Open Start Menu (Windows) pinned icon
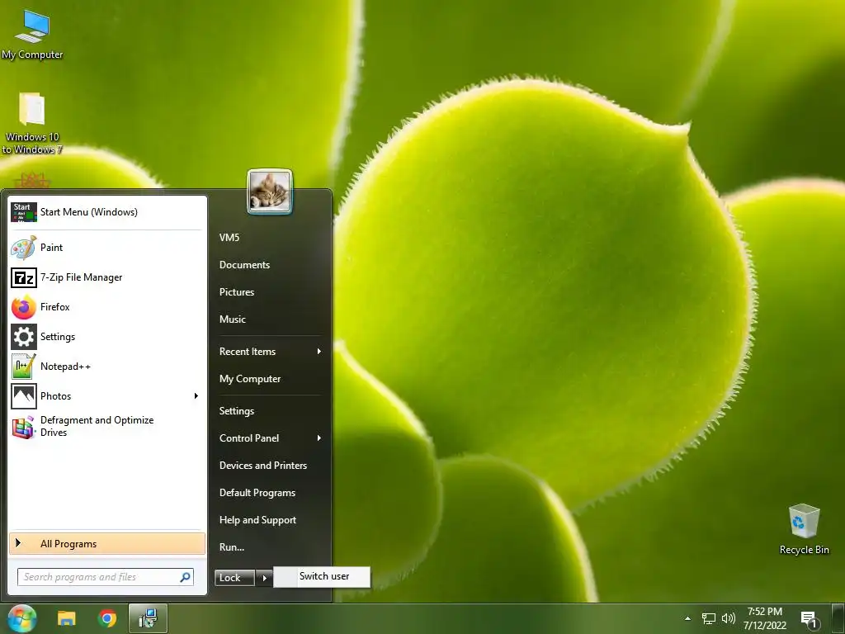 24,212
